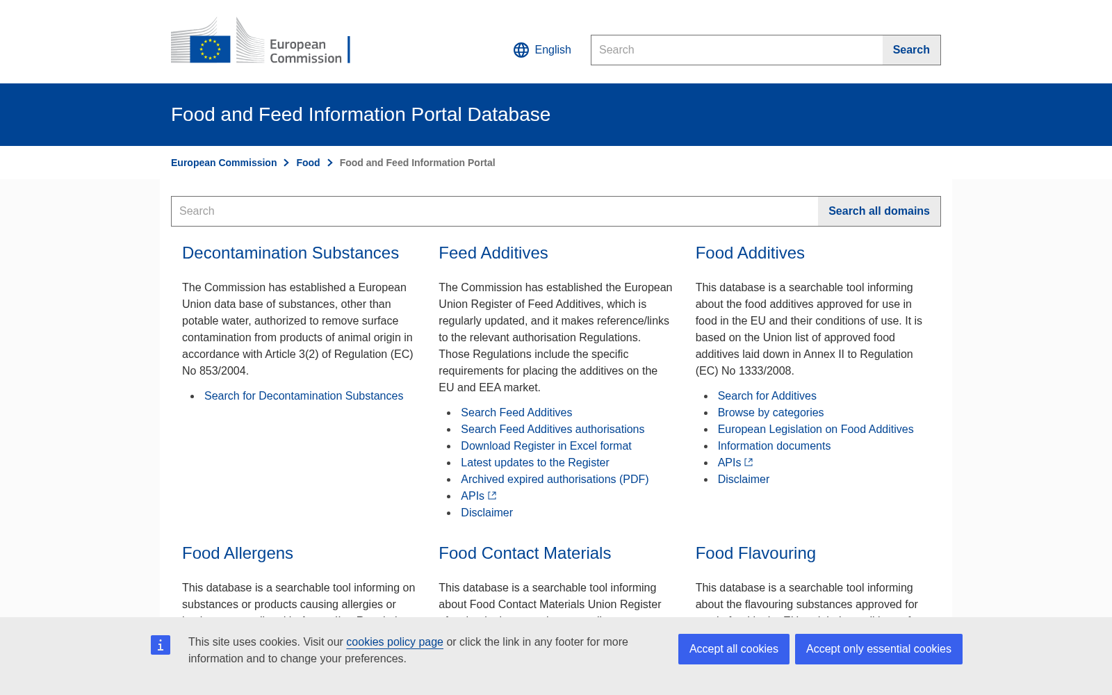Viewport: 1112px width, 695px height.
Task: Open Search Feed Additives authorisations link
Action: (x=553, y=430)
